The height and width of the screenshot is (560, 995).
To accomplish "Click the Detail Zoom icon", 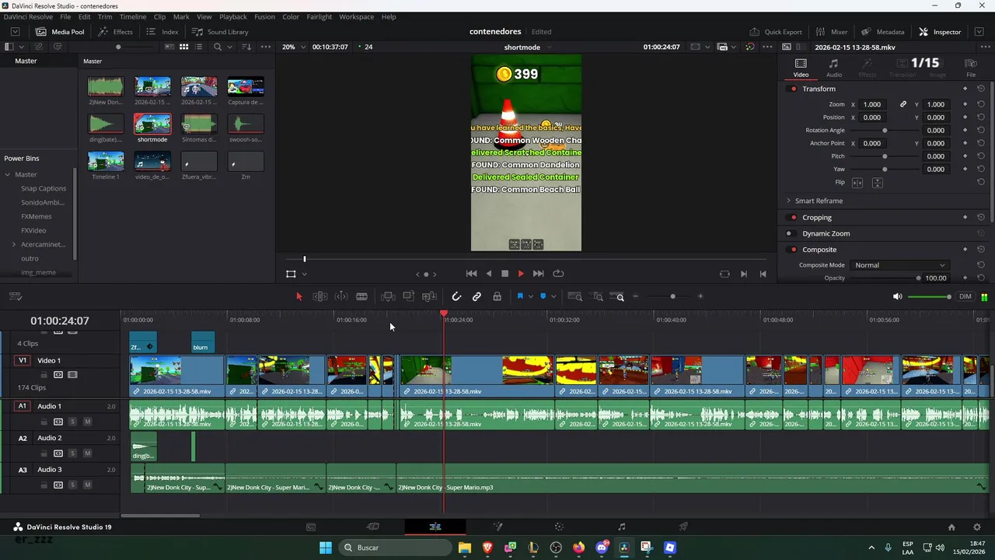I will pyautogui.click(x=598, y=296).
